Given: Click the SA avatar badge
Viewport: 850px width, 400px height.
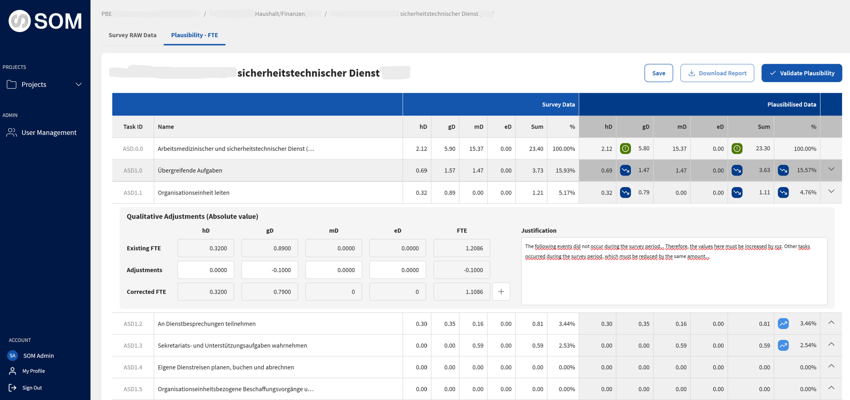Looking at the screenshot, I should coord(13,356).
